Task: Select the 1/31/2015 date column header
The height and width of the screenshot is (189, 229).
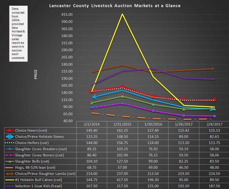Action: 122,124
